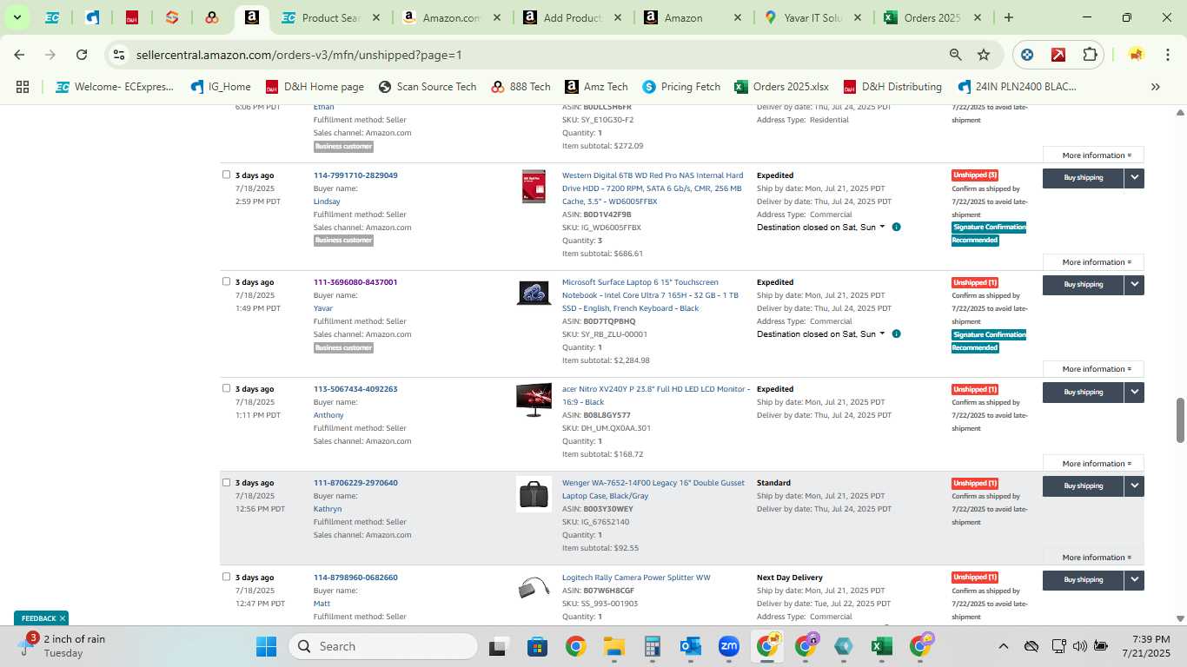
Task: Buy shipping for order 114-7991710-2829049
Action: point(1083,177)
